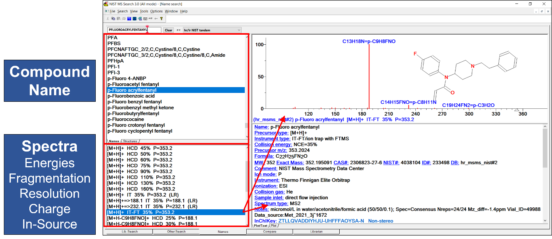Click the InChIKey hyperlink label
552x239 pixels.
(266, 221)
